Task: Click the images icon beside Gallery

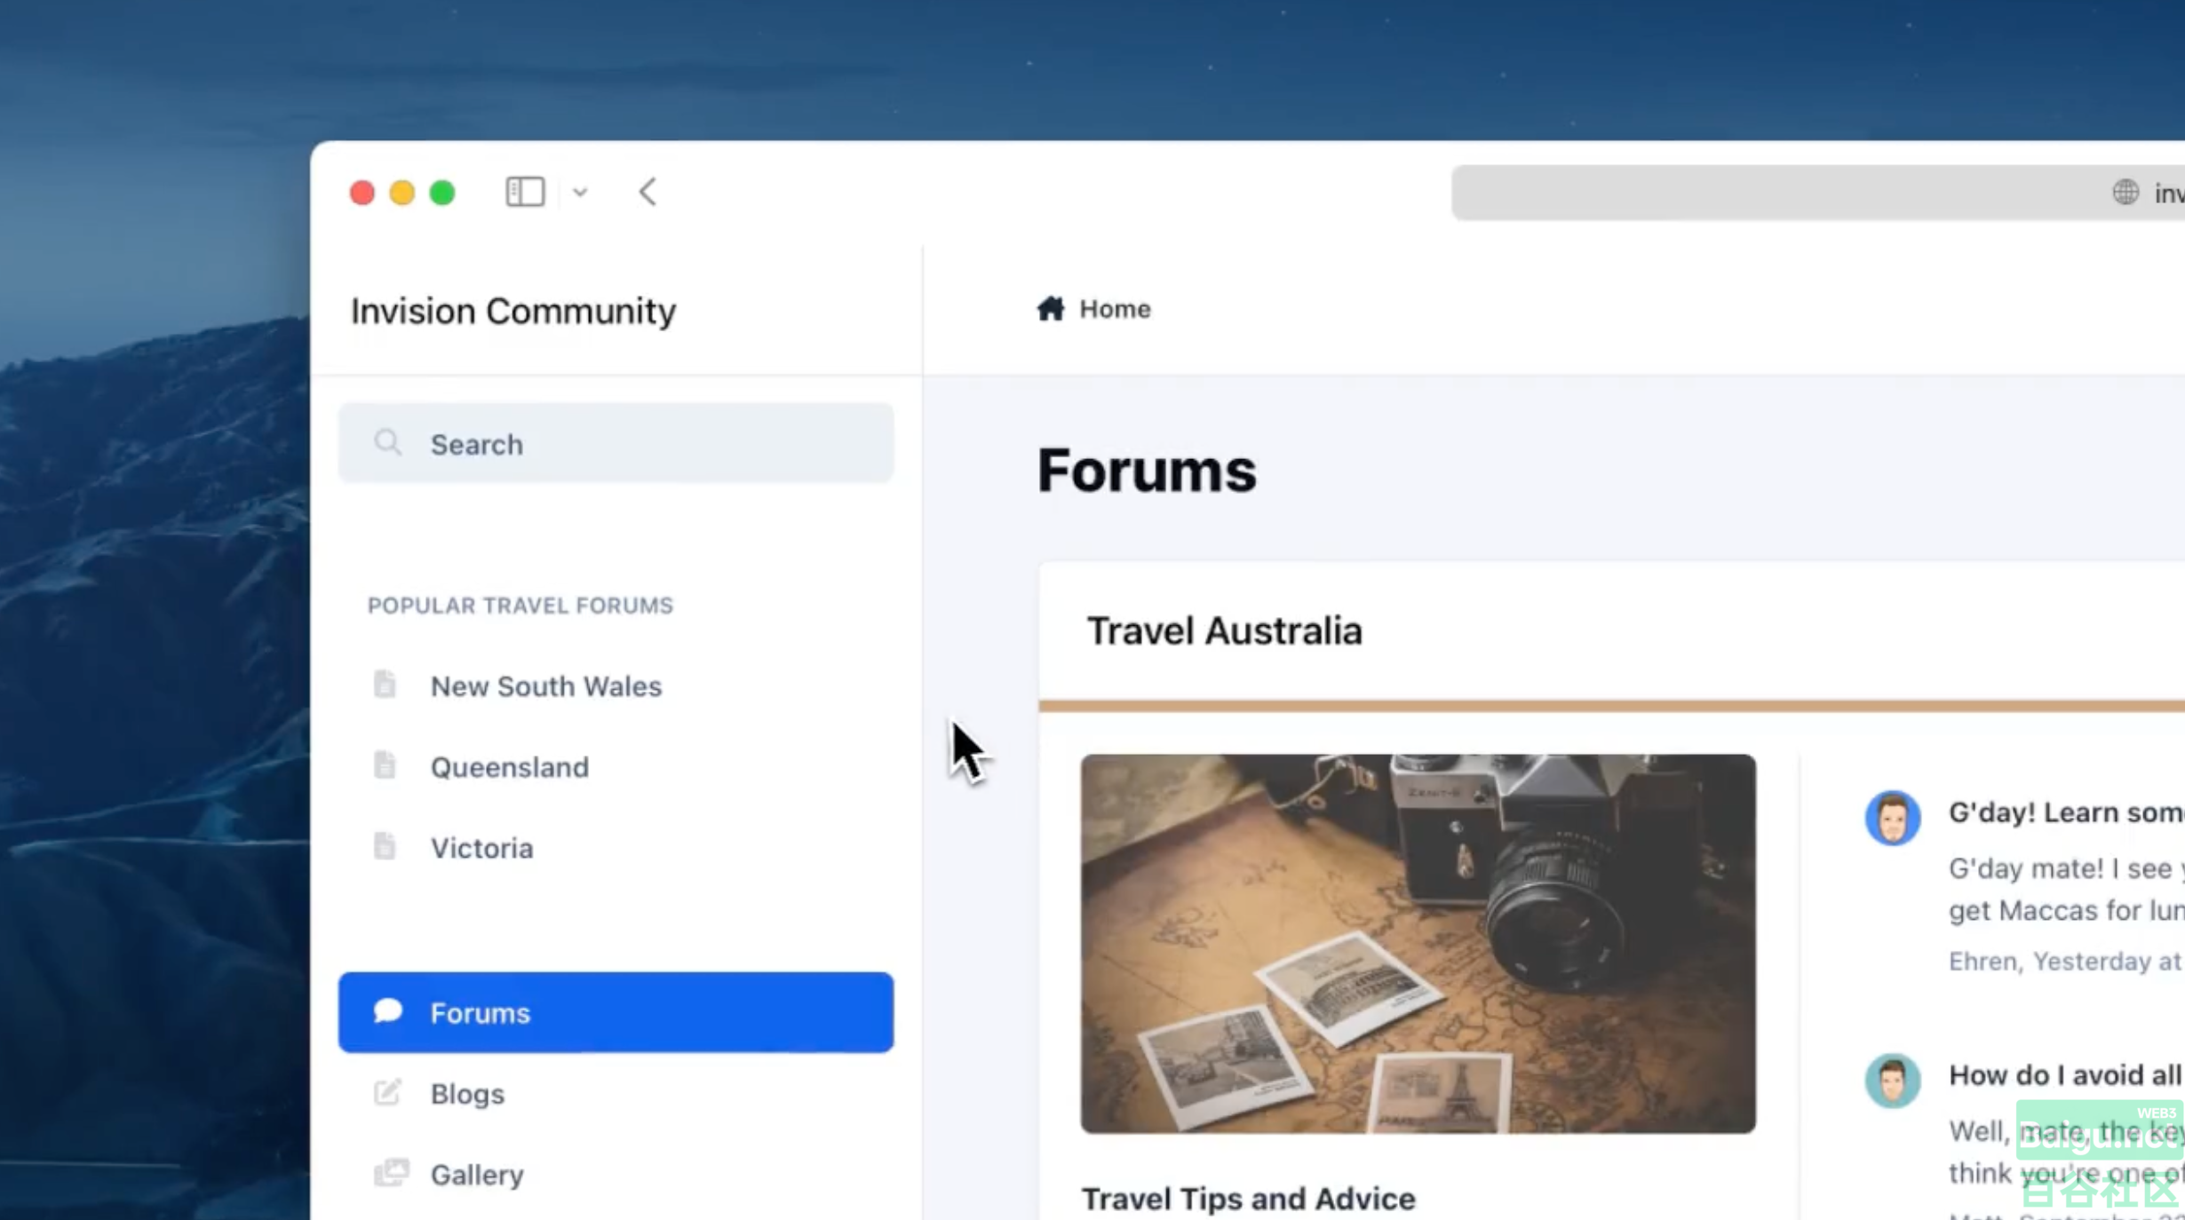Action: 391,1173
